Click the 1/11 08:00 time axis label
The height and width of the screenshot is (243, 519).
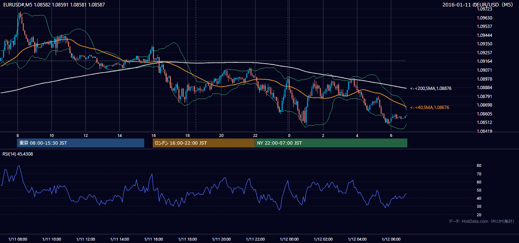tap(18, 239)
